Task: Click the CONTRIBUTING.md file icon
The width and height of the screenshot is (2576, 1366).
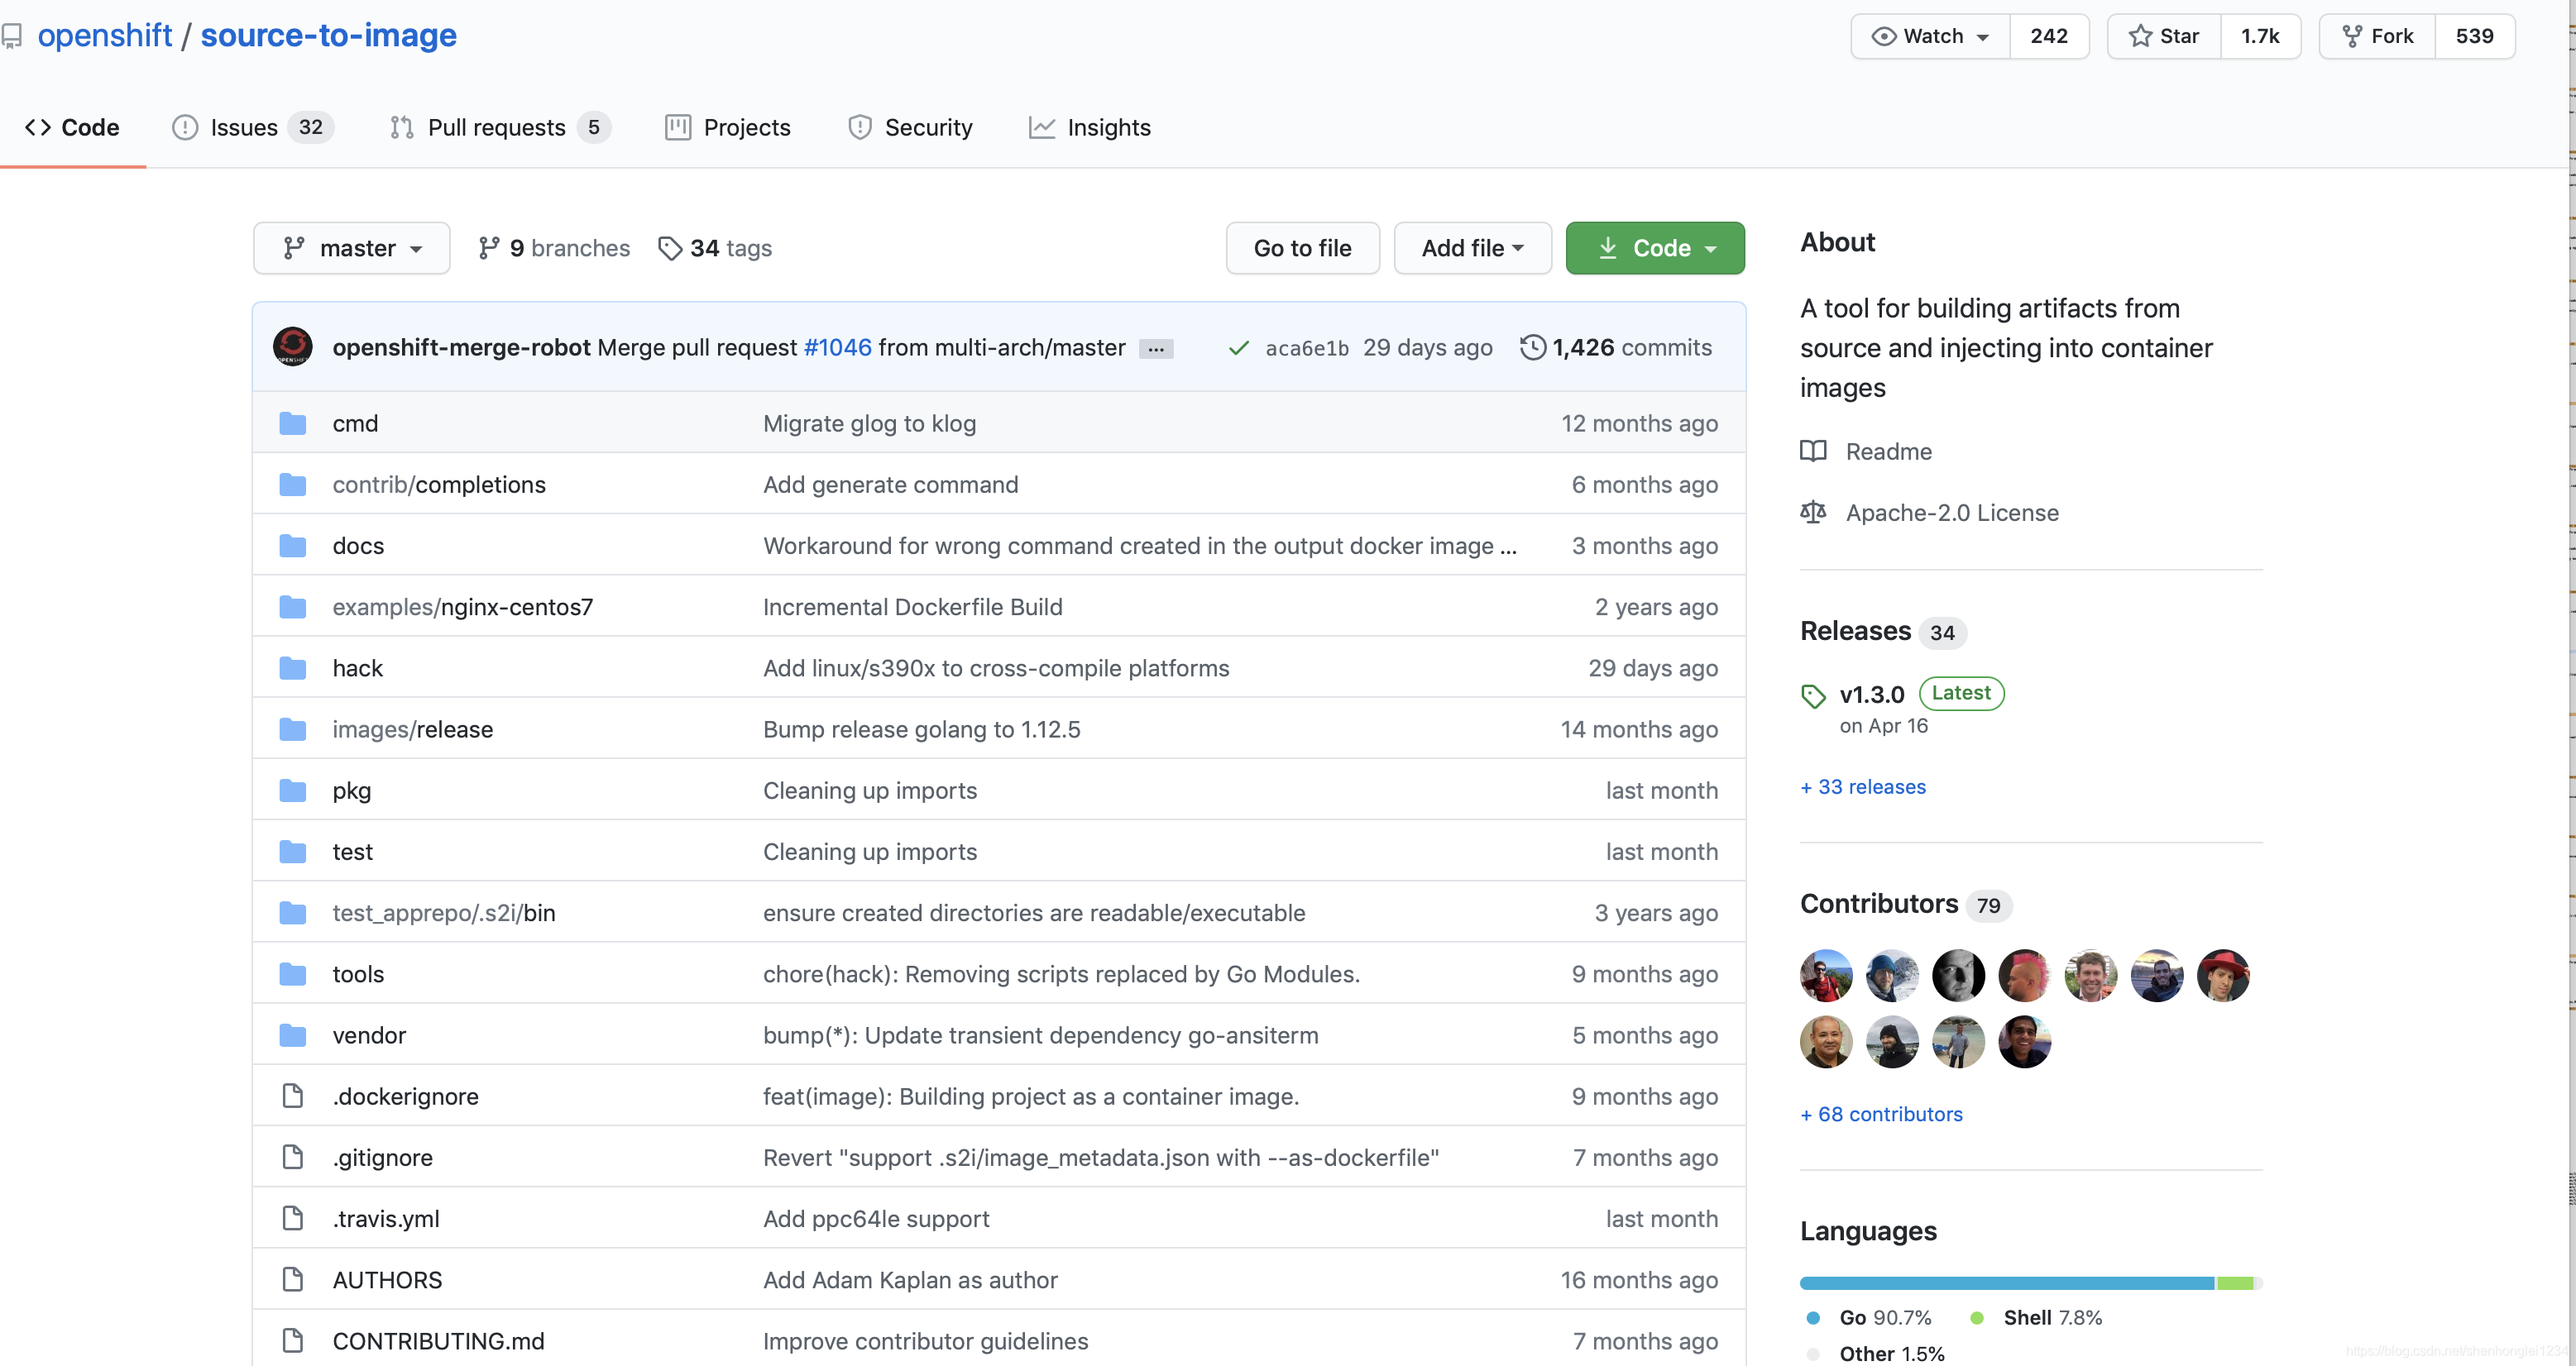Action: 292,1341
